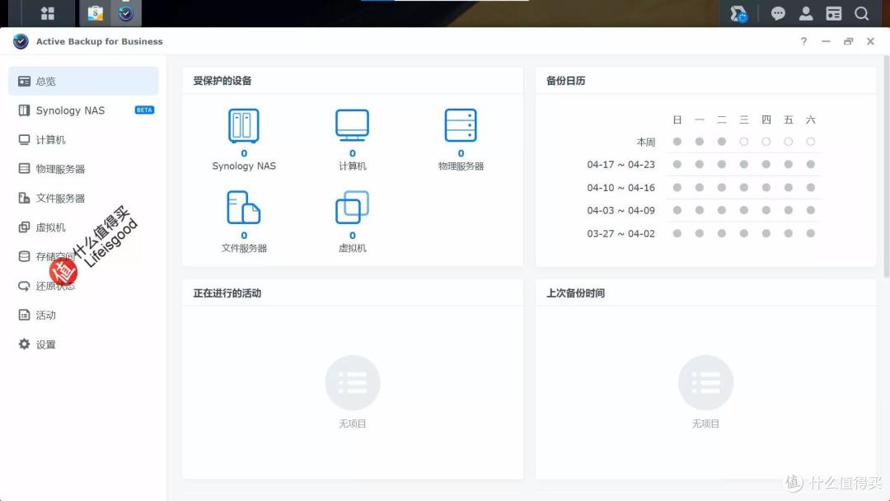890x501 pixels.
Task: Click the empty list icon under 正在进行的活动
Action: coord(353,382)
